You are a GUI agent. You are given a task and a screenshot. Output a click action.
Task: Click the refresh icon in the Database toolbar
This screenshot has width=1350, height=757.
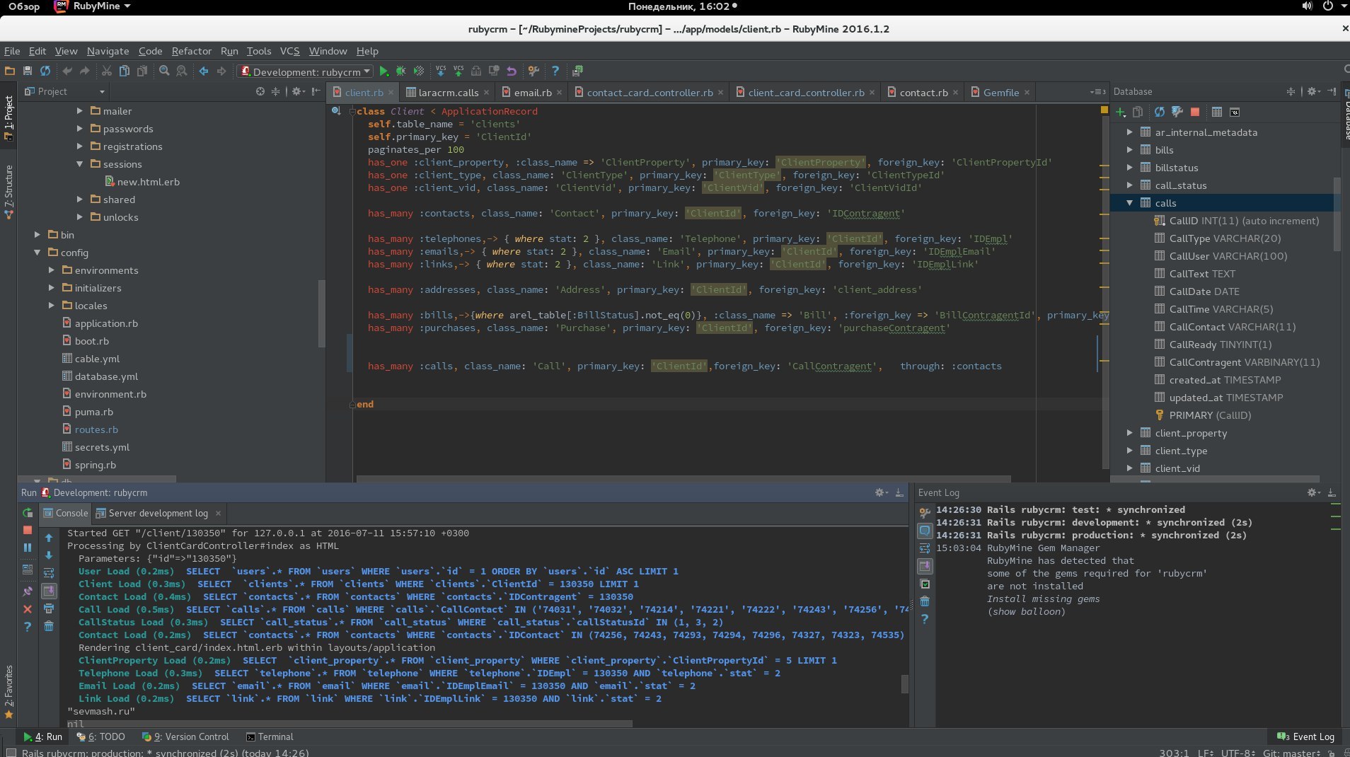1159,112
